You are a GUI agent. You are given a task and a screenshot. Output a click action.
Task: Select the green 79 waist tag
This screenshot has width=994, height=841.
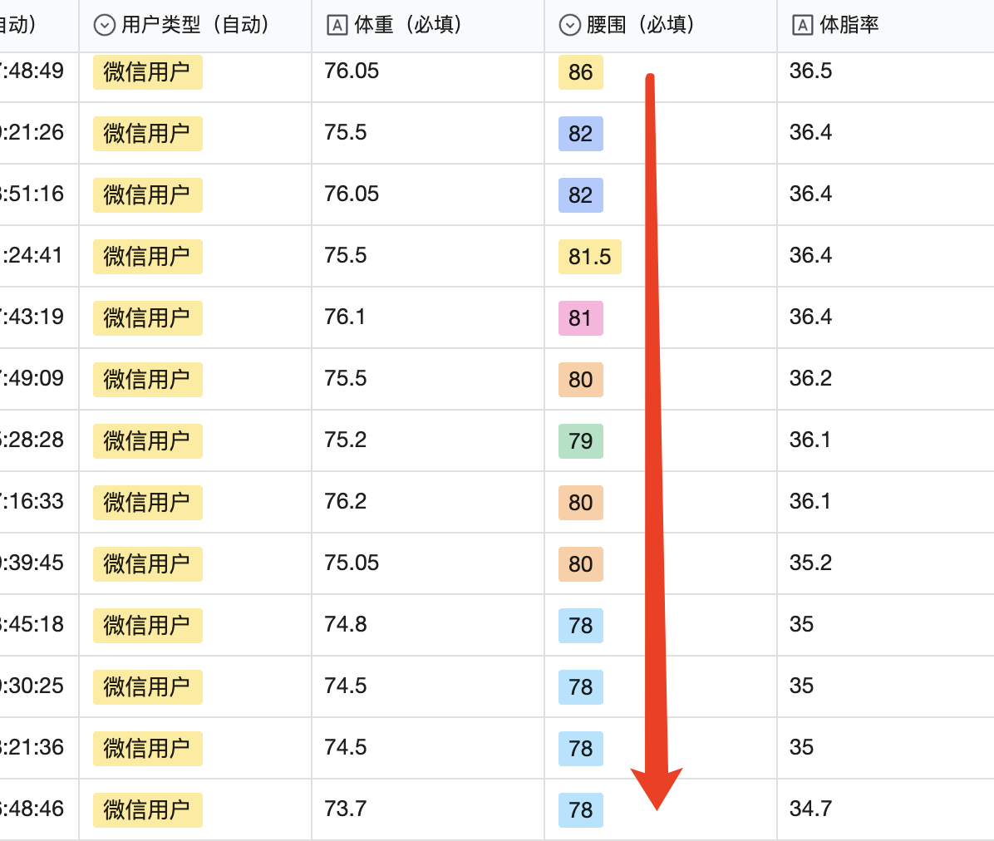coord(580,441)
